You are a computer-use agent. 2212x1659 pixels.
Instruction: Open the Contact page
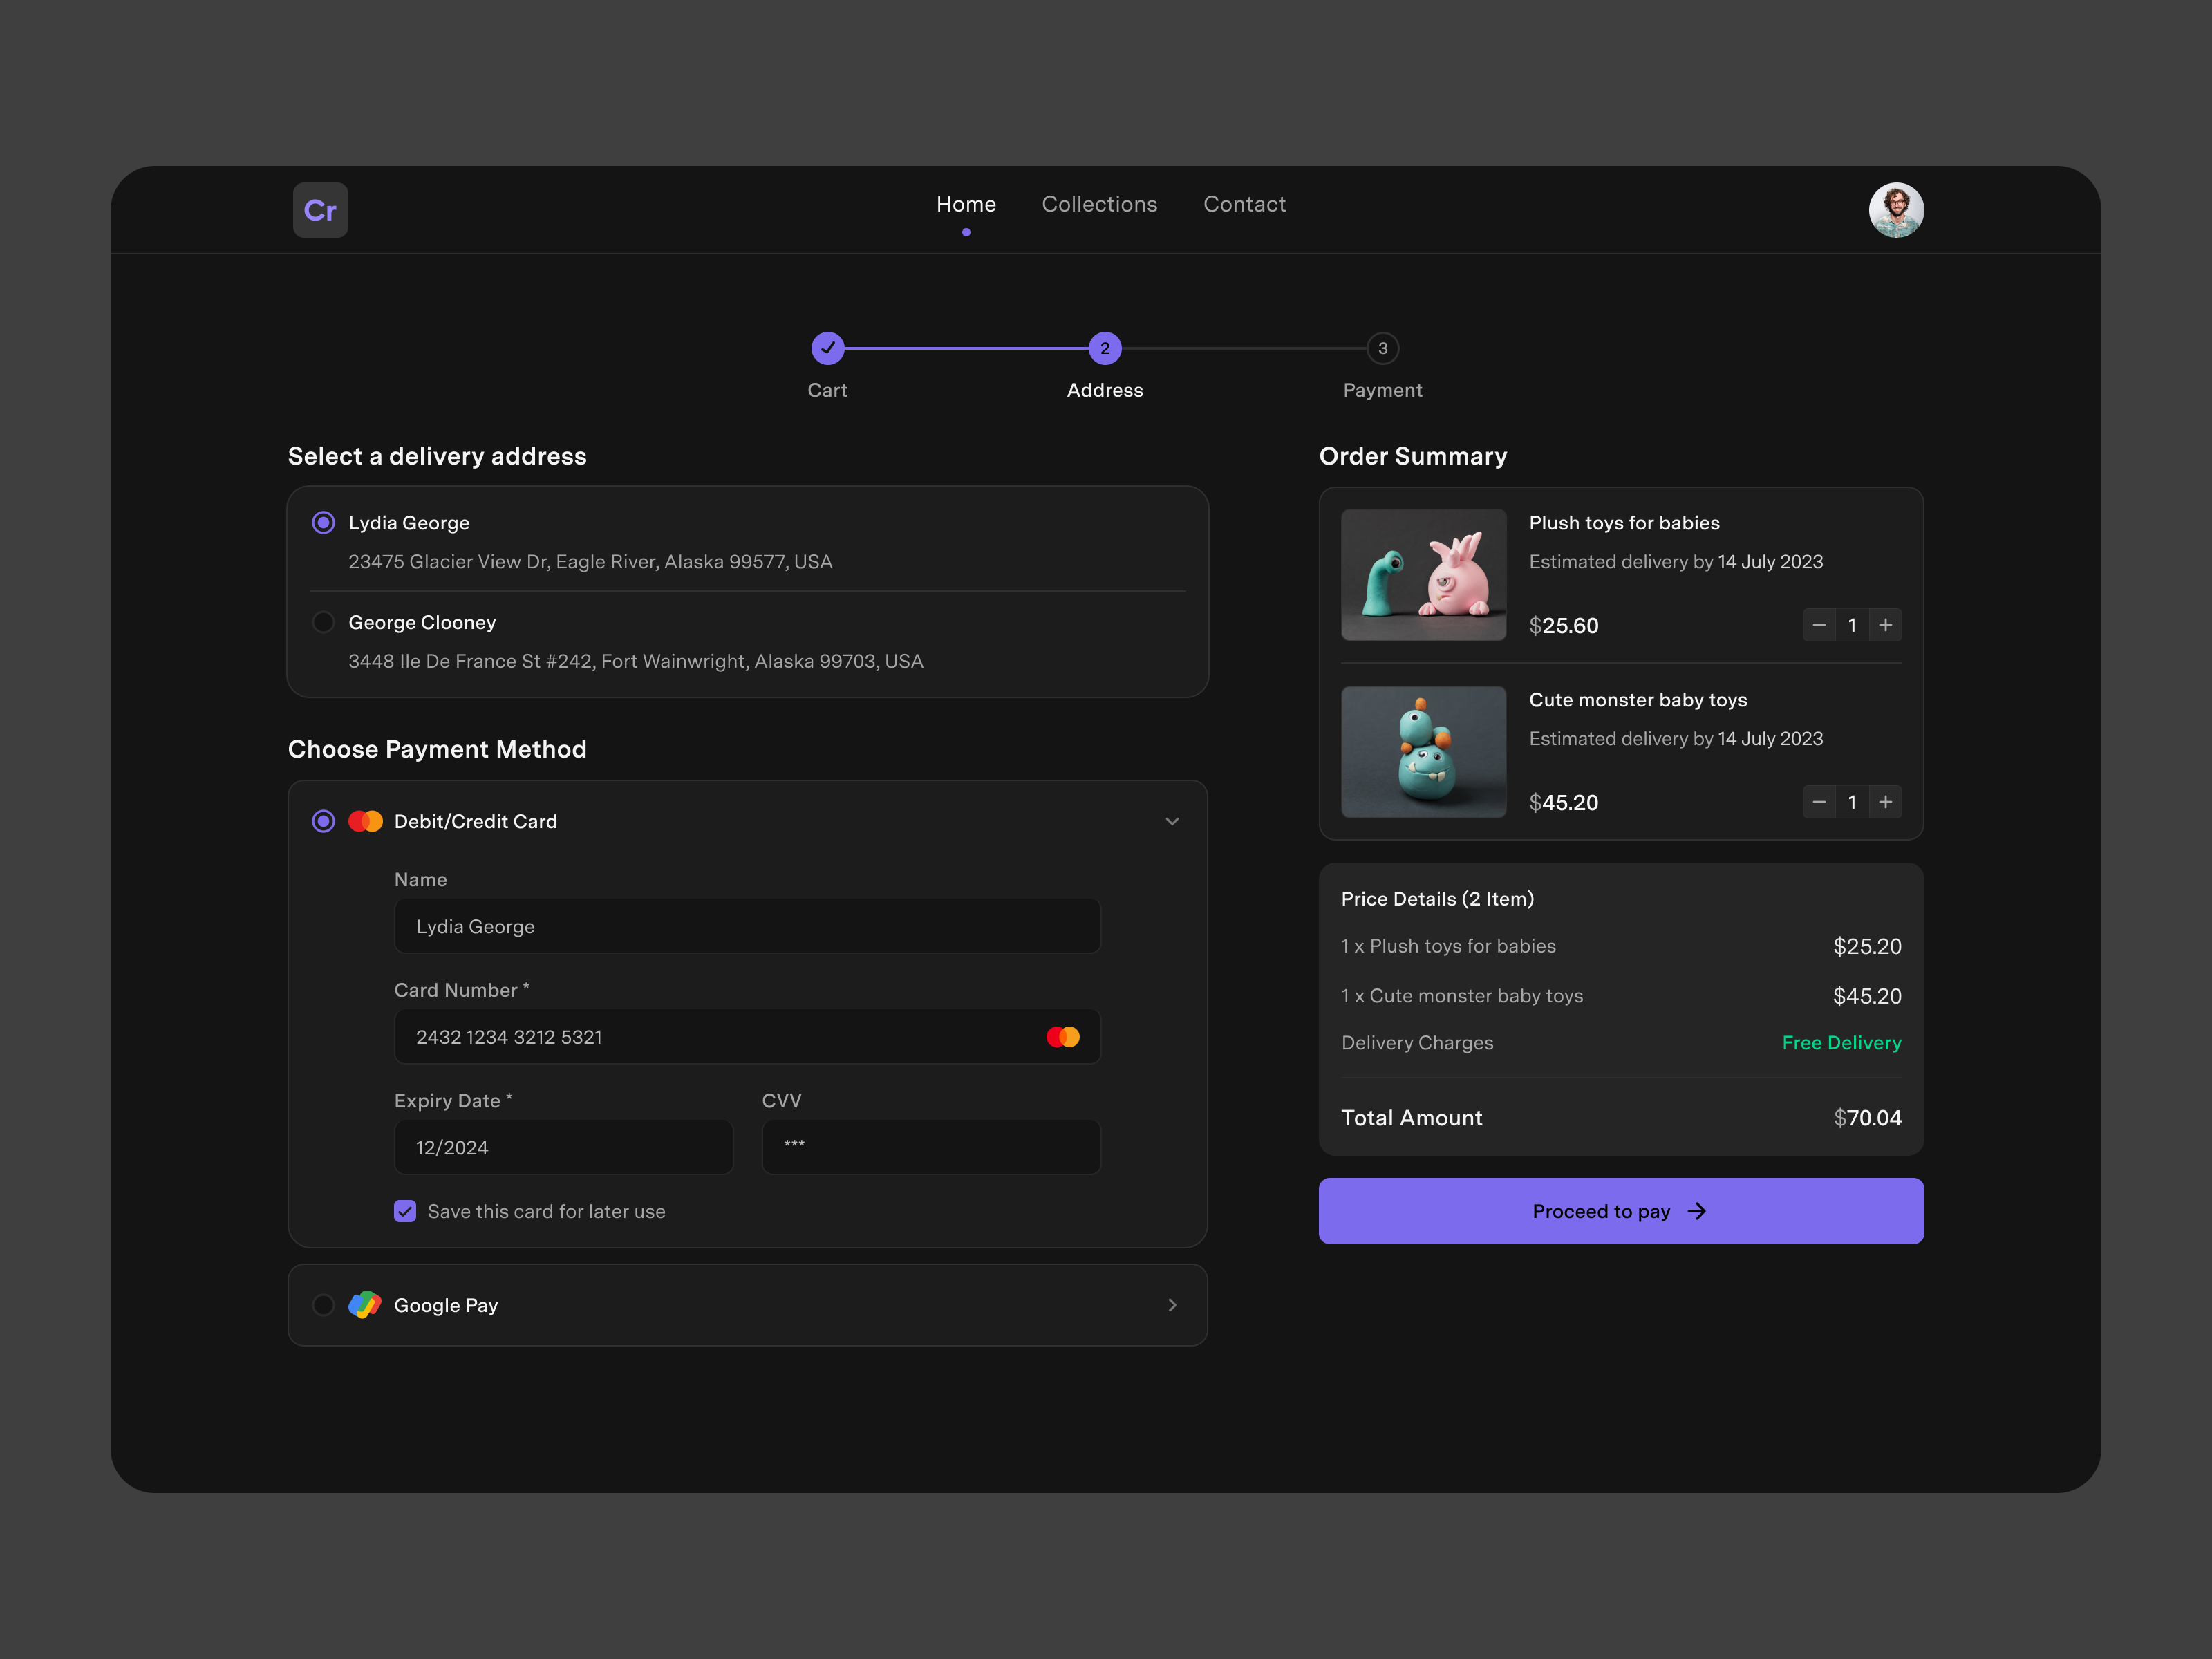click(1244, 204)
